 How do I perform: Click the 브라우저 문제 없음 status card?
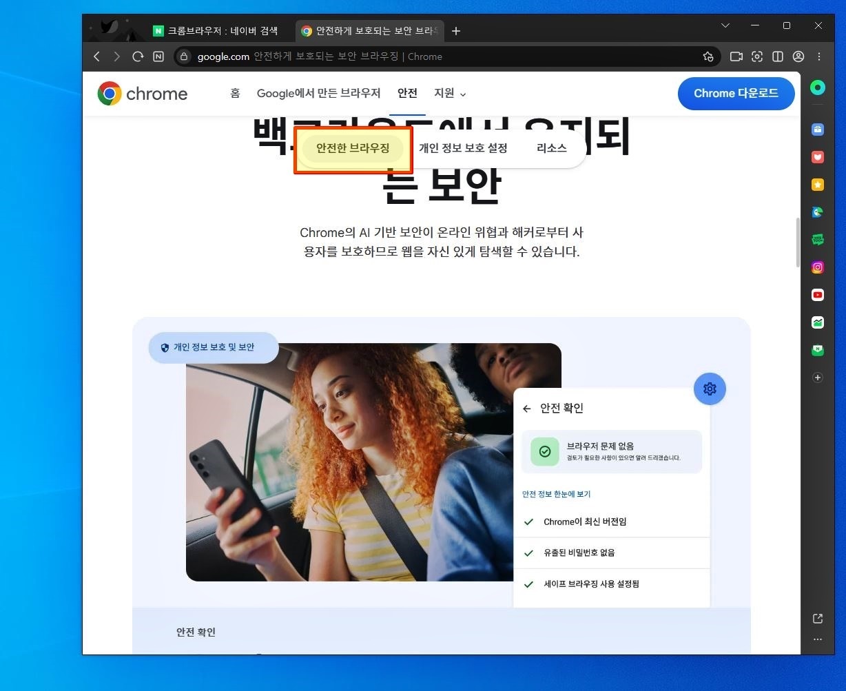[612, 451]
